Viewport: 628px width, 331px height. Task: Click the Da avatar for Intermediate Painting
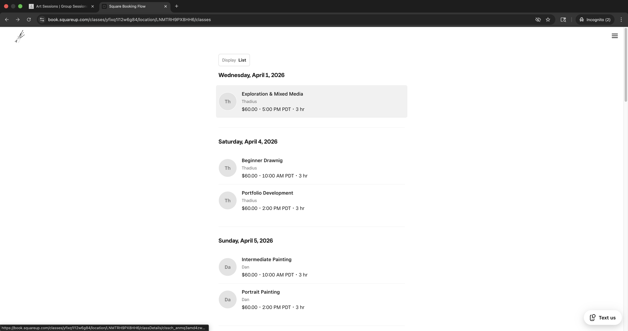(x=228, y=267)
